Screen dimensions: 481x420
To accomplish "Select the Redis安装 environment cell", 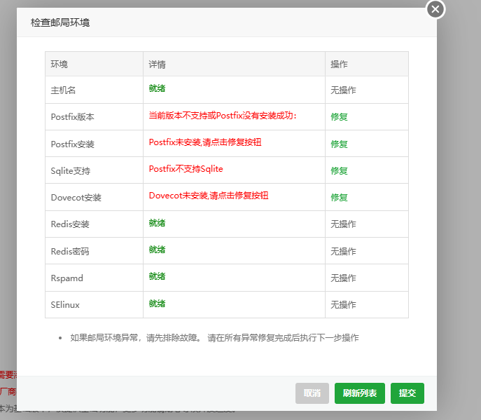I will [95, 224].
